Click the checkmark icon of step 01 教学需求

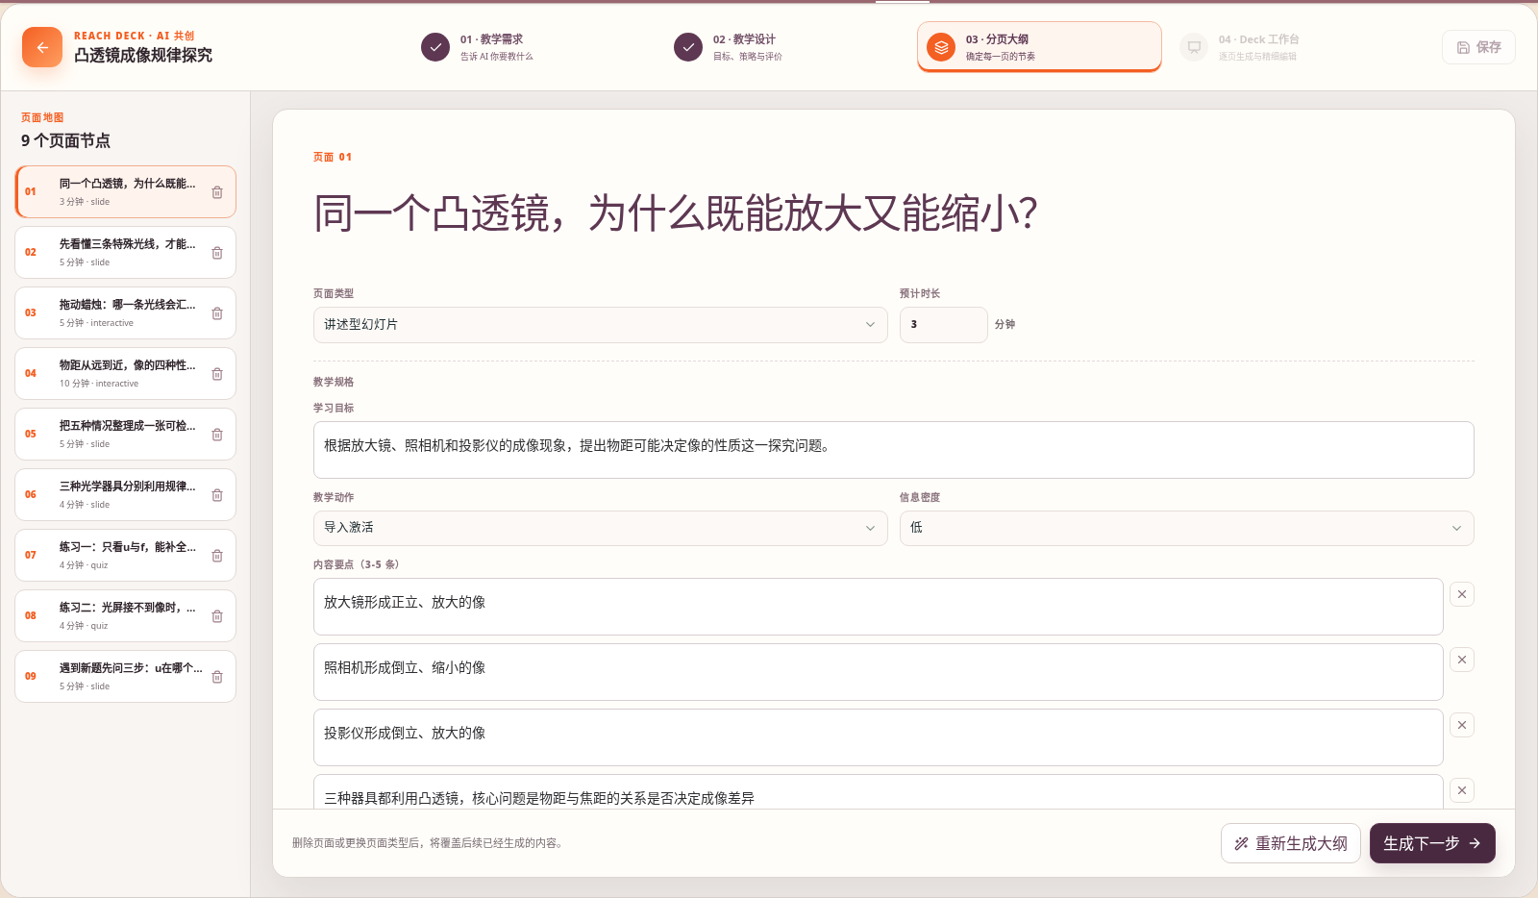[435, 46]
